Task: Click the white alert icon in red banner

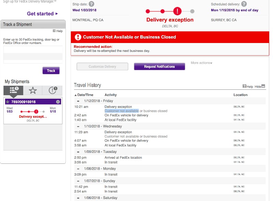Action: click(x=78, y=37)
